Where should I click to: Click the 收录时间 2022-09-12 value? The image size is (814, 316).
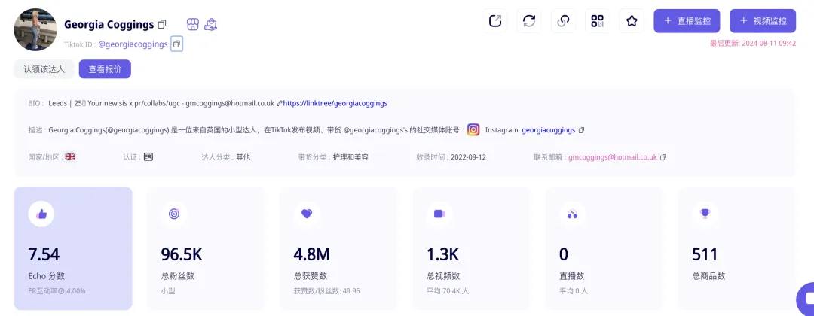468,157
